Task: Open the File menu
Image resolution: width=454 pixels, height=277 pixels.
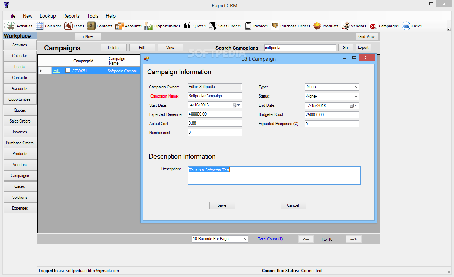Action: coord(12,16)
